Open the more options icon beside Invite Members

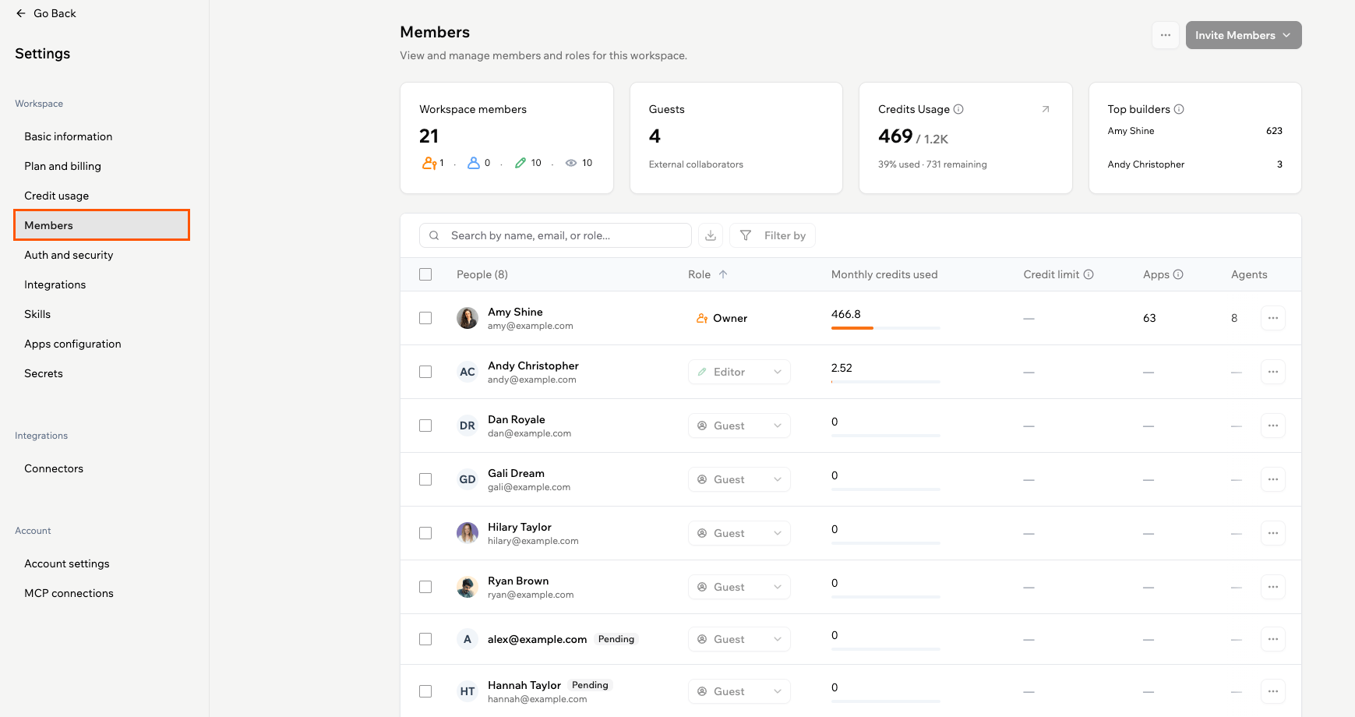click(x=1165, y=35)
